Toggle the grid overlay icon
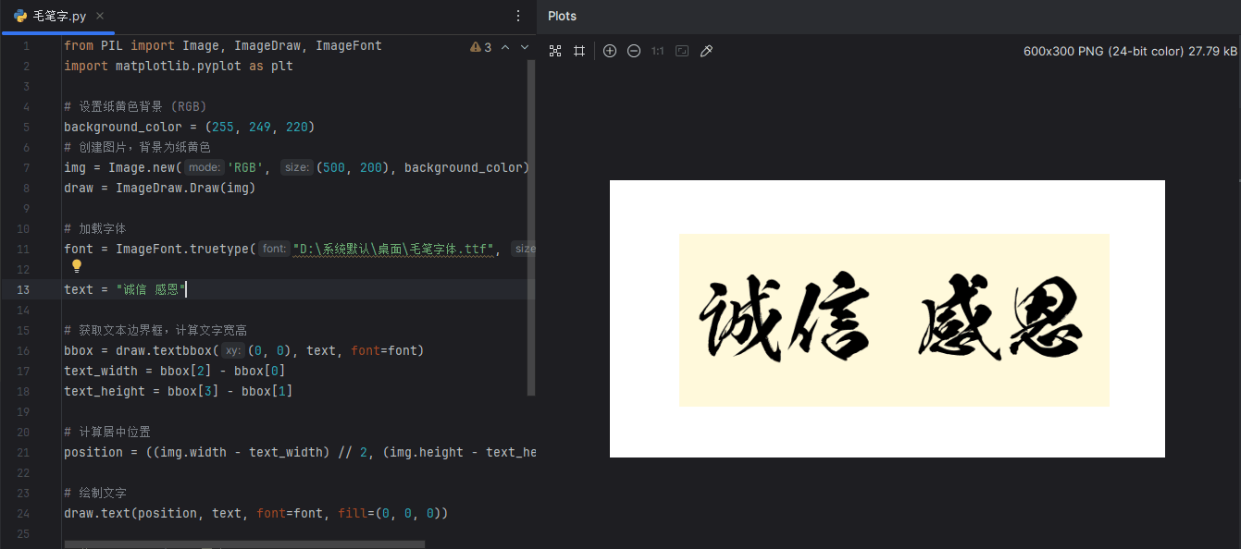This screenshot has height=549, width=1241. (579, 51)
